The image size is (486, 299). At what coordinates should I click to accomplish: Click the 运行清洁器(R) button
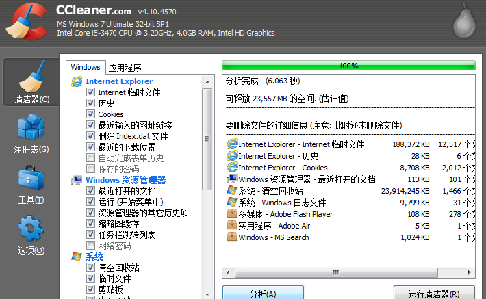(x=434, y=292)
